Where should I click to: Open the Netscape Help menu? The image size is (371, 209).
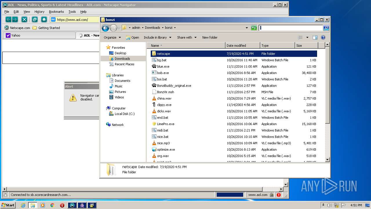83,12
